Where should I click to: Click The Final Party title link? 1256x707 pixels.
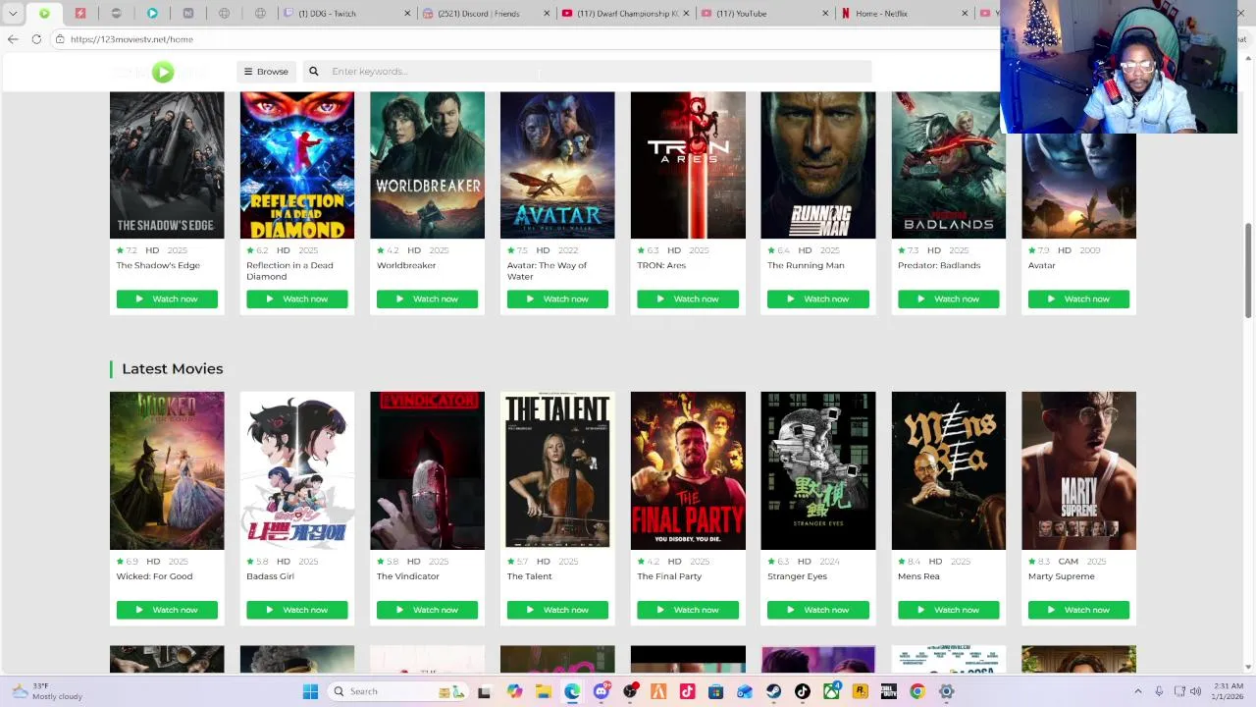[669, 576]
